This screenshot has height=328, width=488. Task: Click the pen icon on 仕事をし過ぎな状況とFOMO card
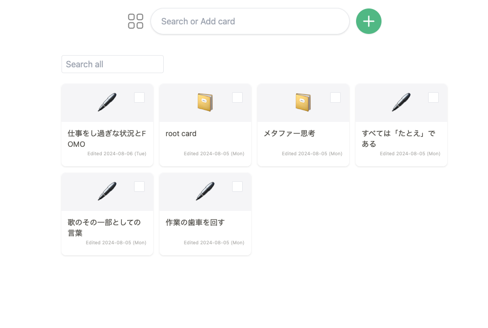tap(107, 102)
